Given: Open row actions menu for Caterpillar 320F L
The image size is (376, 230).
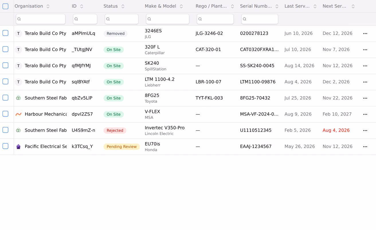Looking at the screenshot, I should coord(365,50).
